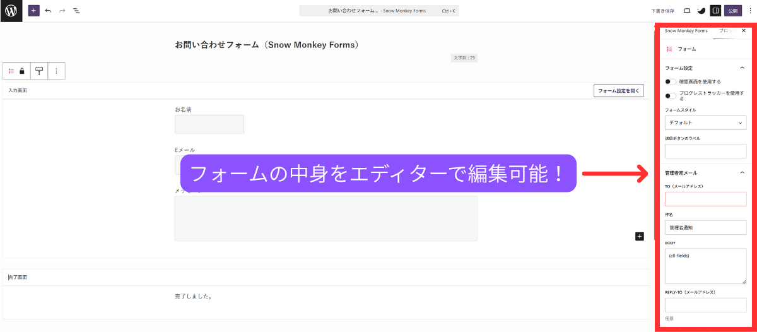Screen dimensions: 757x332
Task: Undo the last edit
Action: click(48, 11)
